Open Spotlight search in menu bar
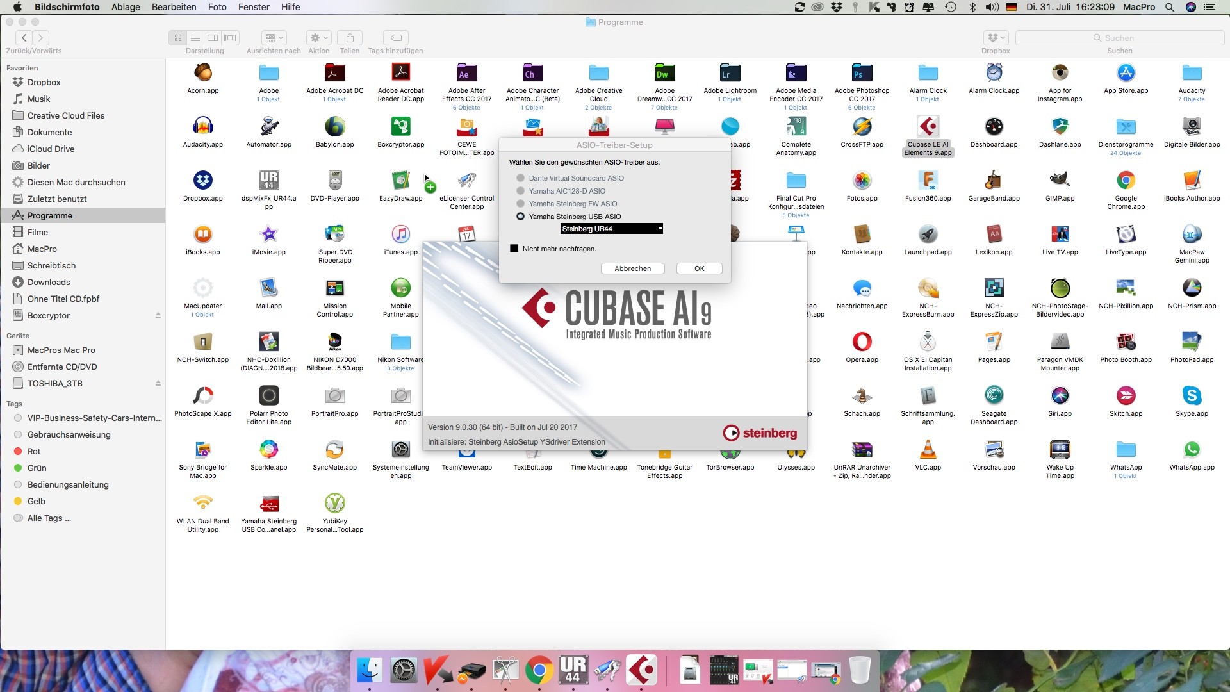Screen dimensions: 1230x692 [x=1170, y=7]
